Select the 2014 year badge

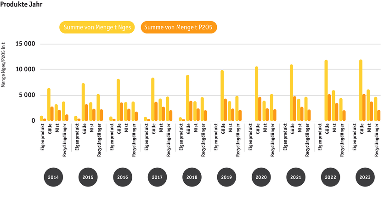coord(53,177)
